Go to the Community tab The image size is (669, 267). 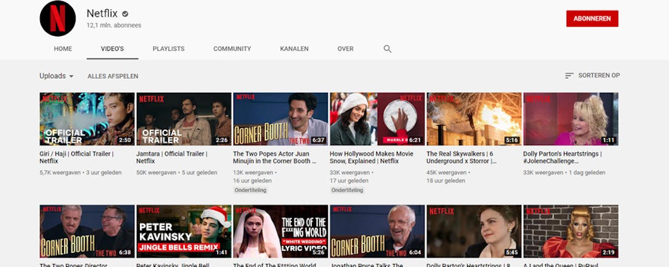coord(232,49)
